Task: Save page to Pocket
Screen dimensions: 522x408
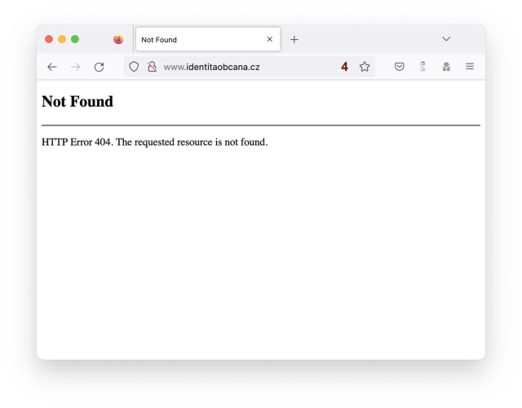Action: 400,67
